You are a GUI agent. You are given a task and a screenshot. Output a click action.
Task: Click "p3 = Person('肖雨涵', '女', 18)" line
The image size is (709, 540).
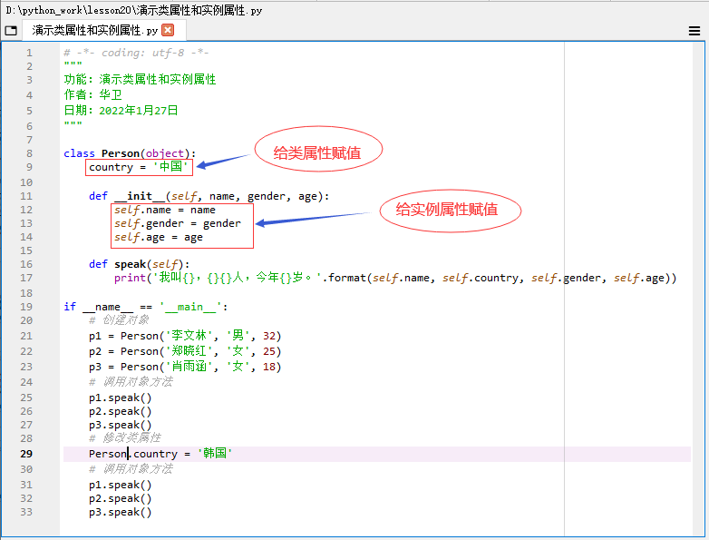(x=185, y=367)
